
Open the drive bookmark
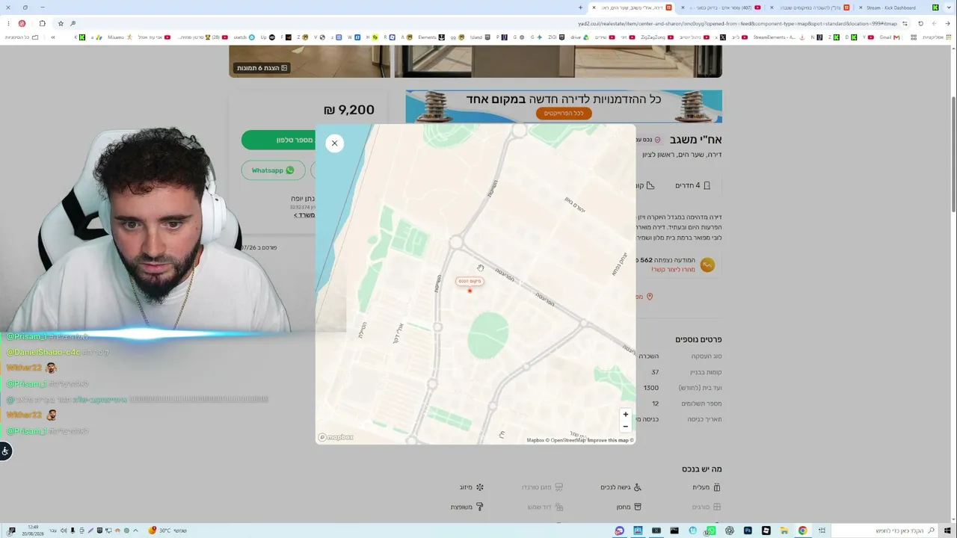coord(578,37)
